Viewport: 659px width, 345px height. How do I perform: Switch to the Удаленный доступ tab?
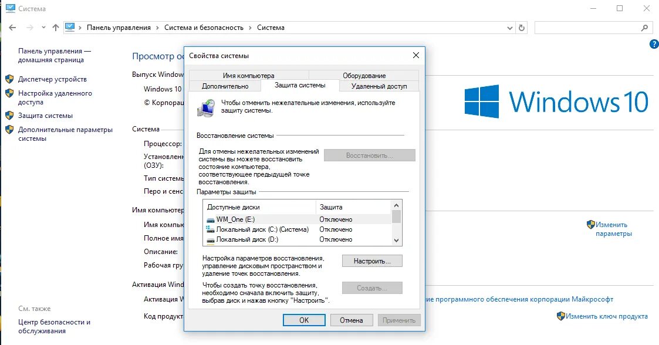click(379, 86)
